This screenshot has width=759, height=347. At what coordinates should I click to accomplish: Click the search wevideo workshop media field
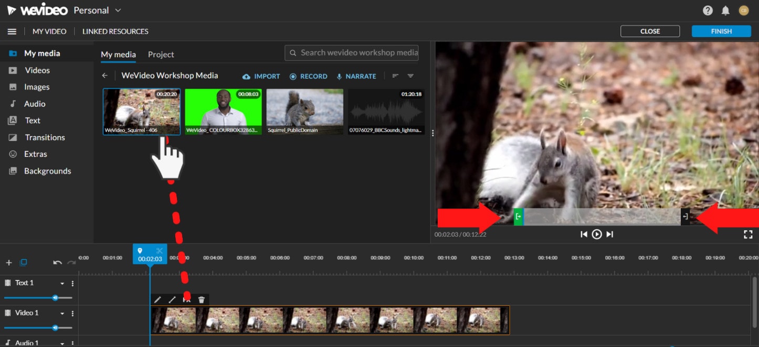[352, 52]
